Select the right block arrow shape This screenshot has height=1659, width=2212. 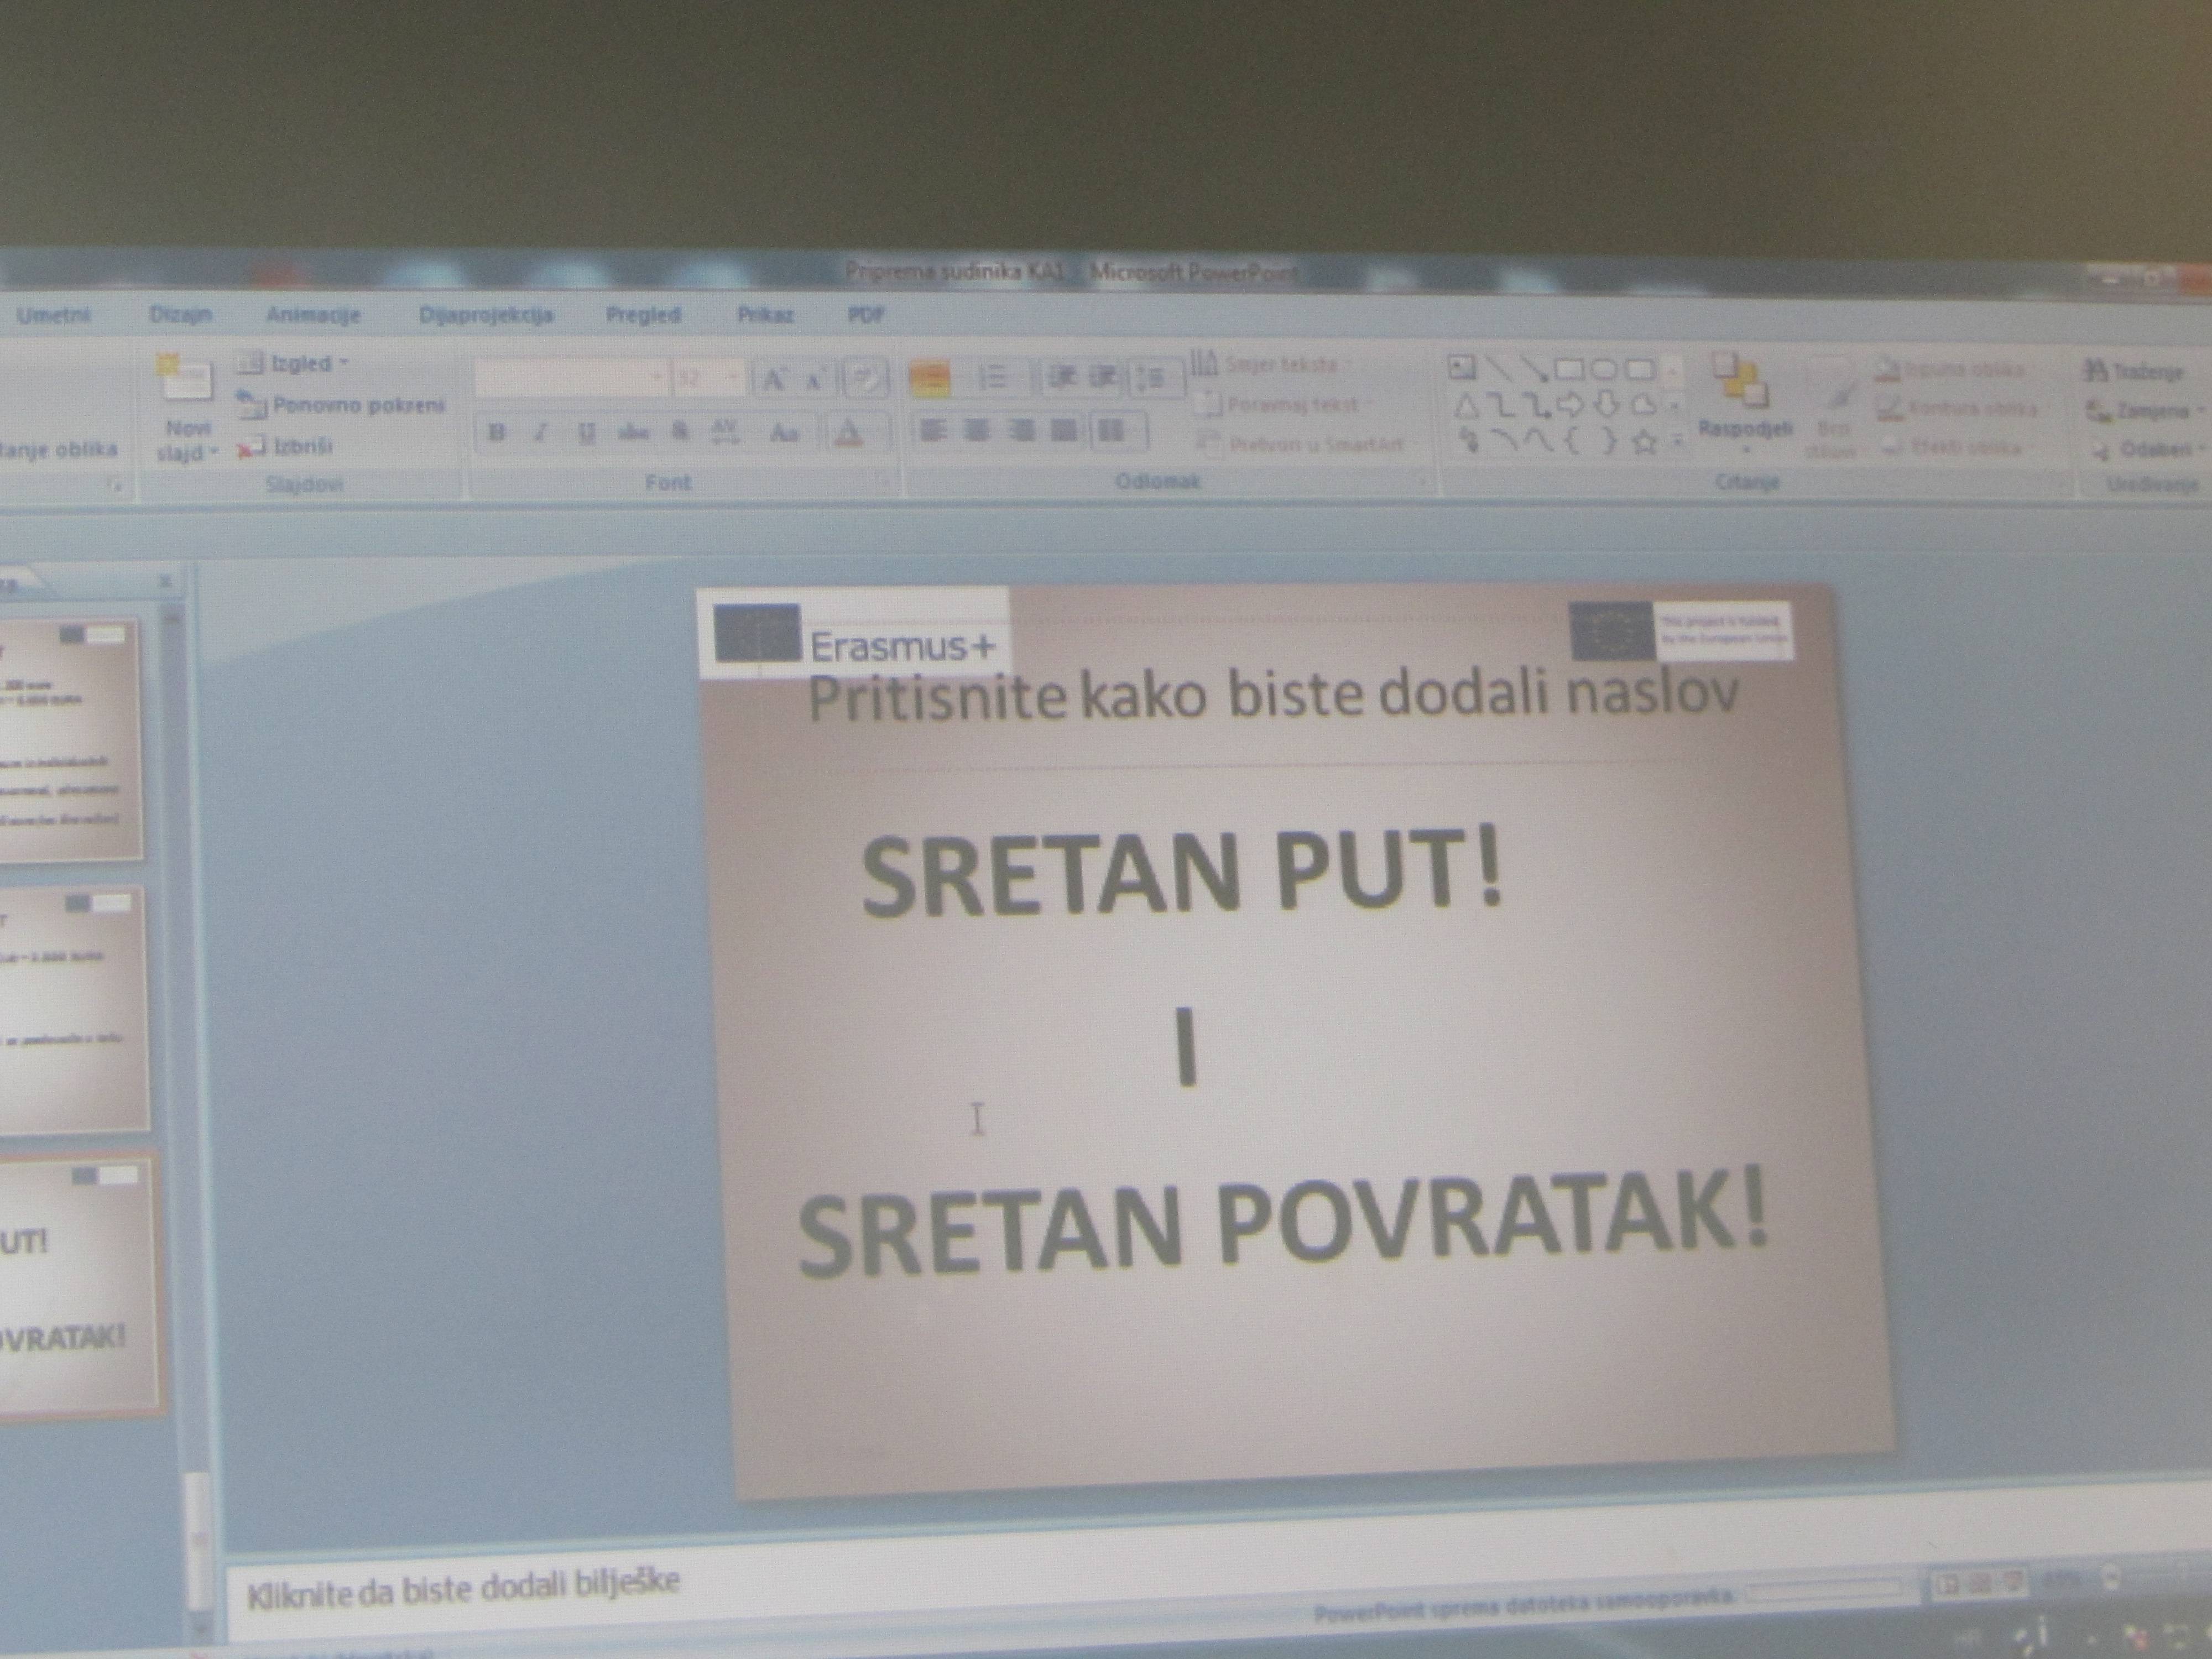(x=1570, y=406)
